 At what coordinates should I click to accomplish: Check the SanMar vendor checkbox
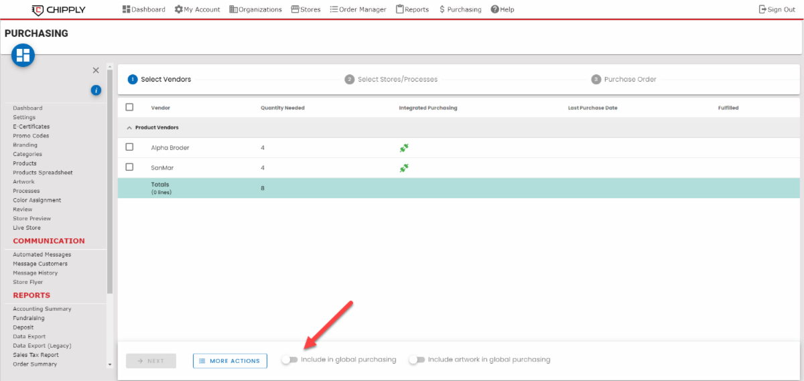tap(129, 167)
